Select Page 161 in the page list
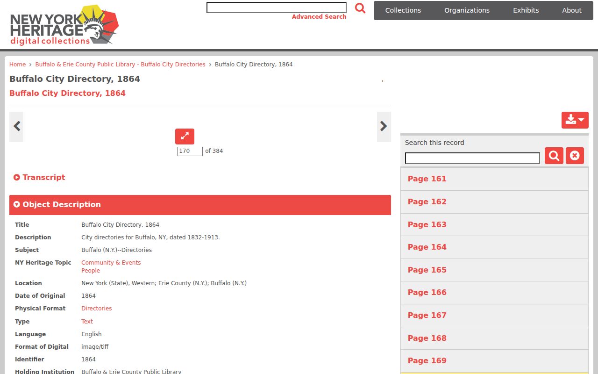This screenshot has height=374, width=598. click(x=494, y=179)
